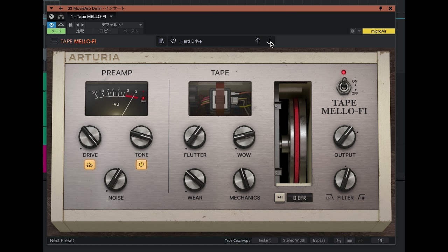Open the Tape MELLO-FI hamburger menu
448x252 pixels.
click(x=54, y=41)
